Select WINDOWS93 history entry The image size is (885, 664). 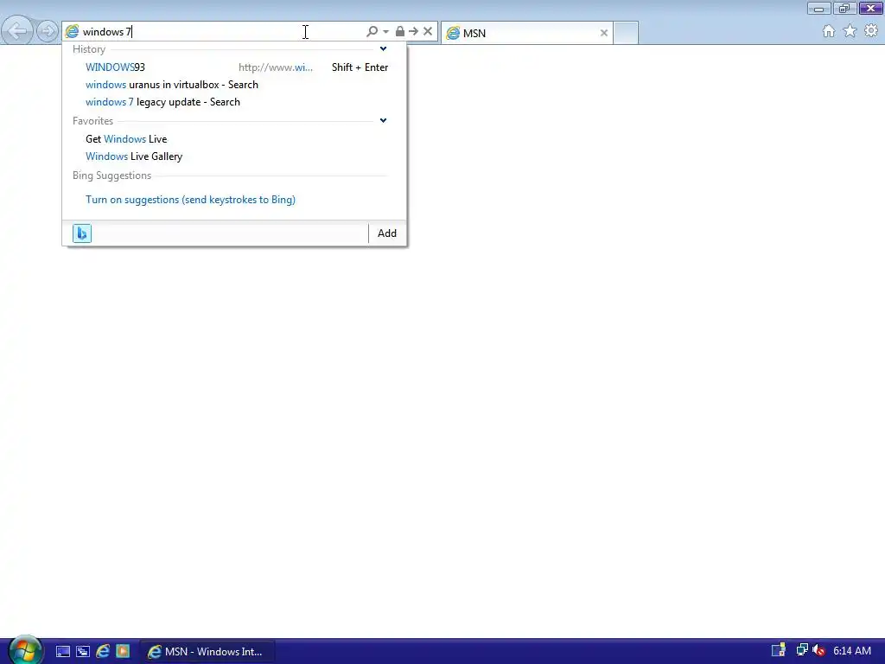234,67
